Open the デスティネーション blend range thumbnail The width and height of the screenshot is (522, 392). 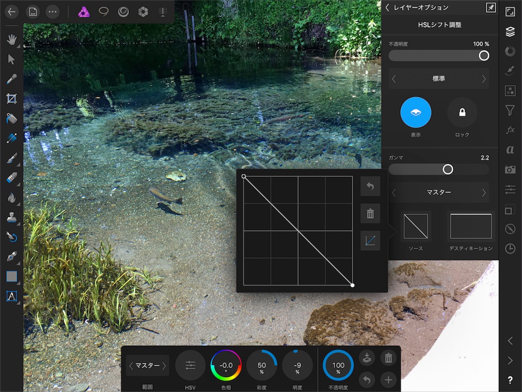(x=471, y=226)
